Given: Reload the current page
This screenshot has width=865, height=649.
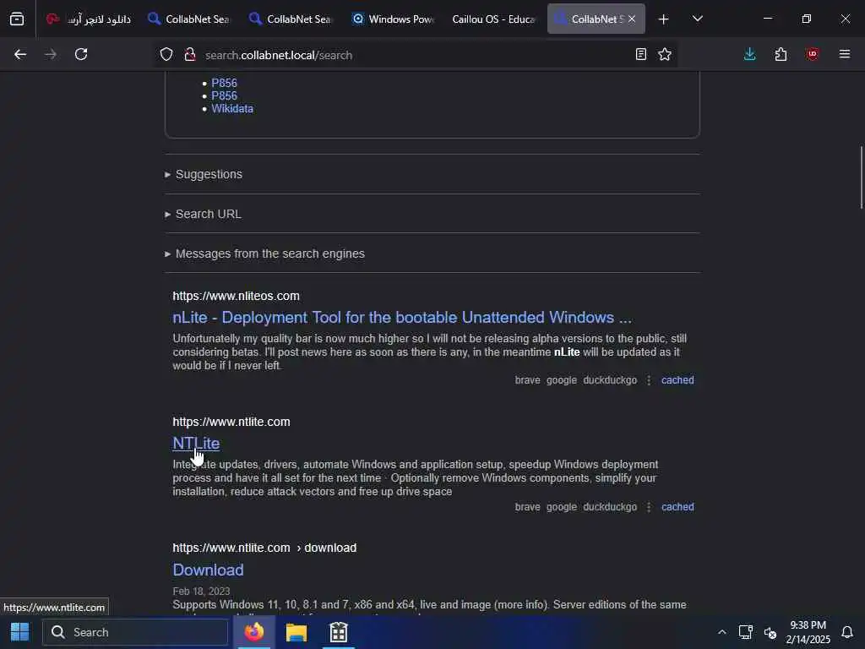Looking at the screenshot, I should (81, 54).
